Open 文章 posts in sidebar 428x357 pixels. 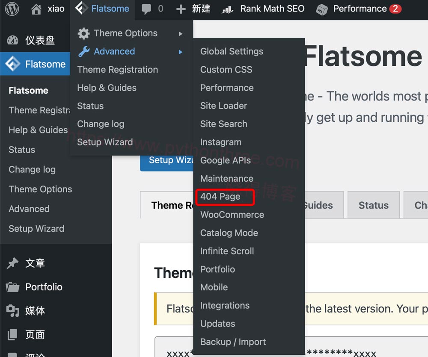35,263
